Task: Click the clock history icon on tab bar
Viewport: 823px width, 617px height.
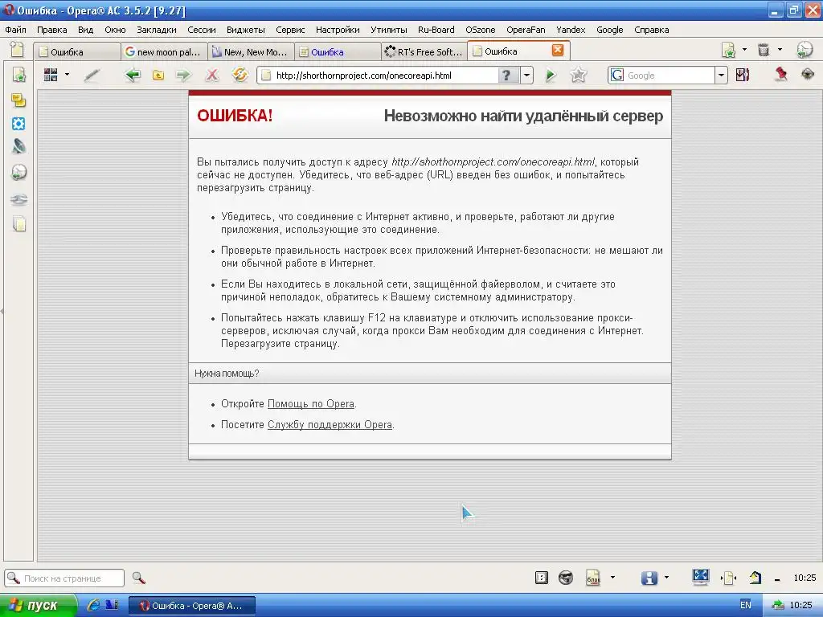Action: click(805, 50)
